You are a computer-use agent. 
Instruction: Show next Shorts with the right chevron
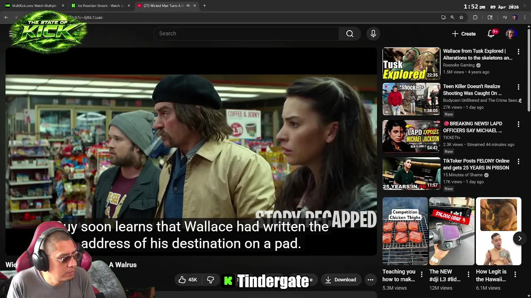coord(519,238)
